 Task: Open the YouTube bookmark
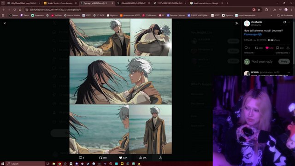(56, 15)
